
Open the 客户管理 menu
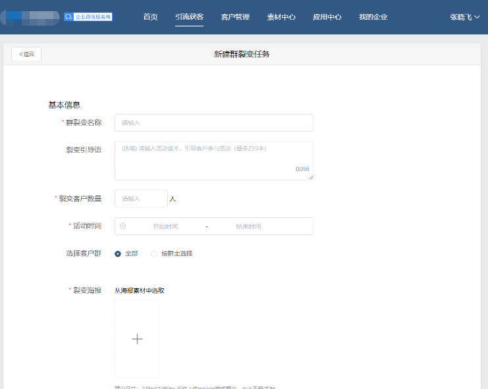[235, 17]
